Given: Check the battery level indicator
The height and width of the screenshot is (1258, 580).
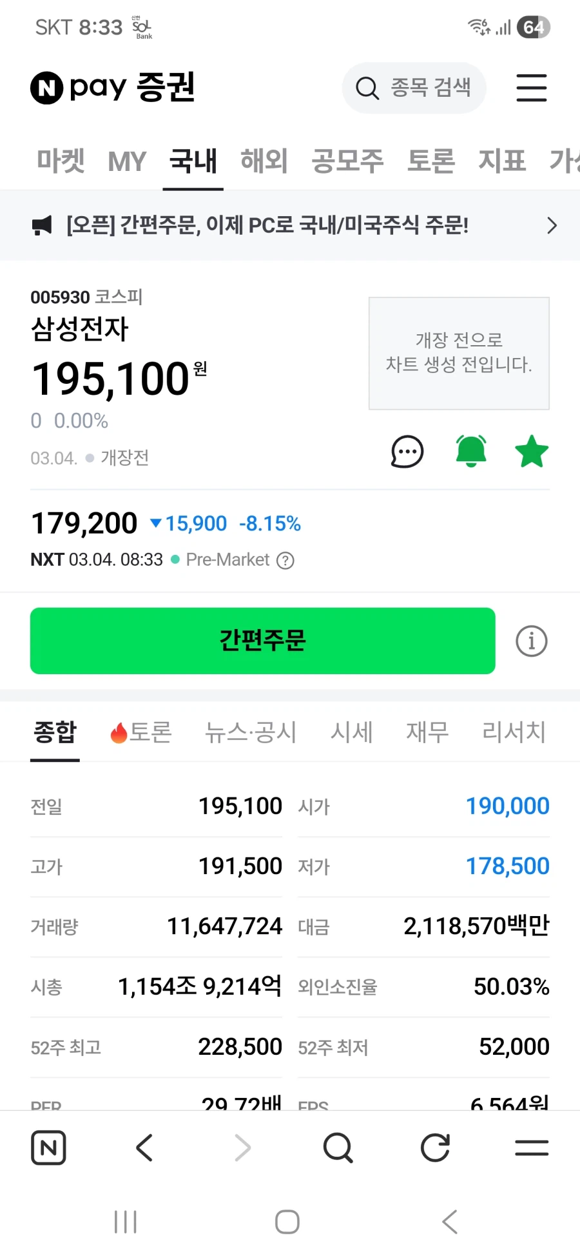Looking at the screenshot, I should tap(534, 26).
